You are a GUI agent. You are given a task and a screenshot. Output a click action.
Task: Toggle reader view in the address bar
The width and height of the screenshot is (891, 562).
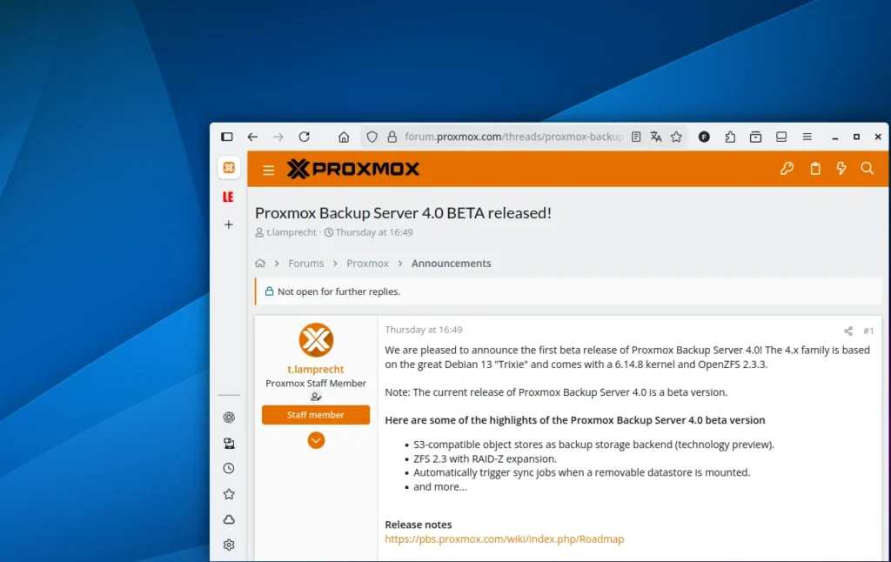click(636, 137)
